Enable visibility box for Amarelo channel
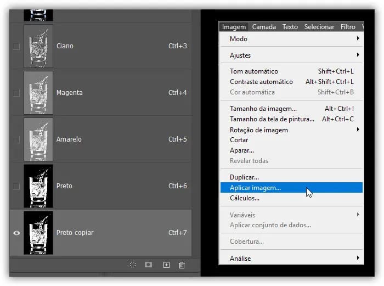The image size is (384, 286). 16,139
